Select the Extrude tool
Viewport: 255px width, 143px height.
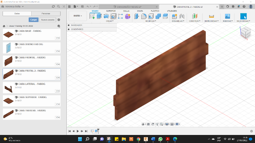[99, 16]
